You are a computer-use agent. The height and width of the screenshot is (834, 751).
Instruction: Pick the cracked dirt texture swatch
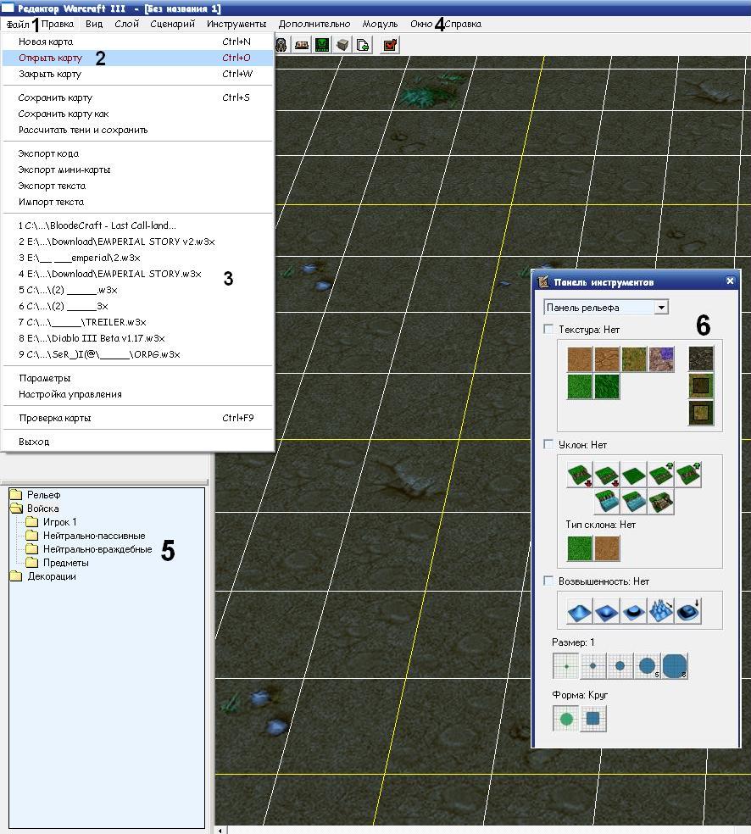coord(607,359)
